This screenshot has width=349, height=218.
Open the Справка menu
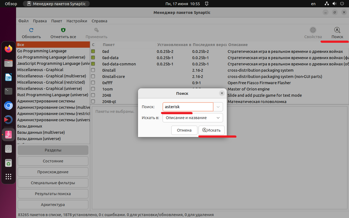tap(99, 21)
